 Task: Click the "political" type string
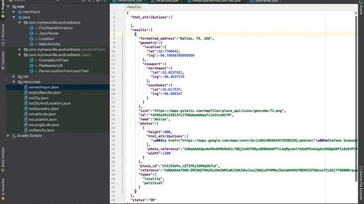pos(153,183)
